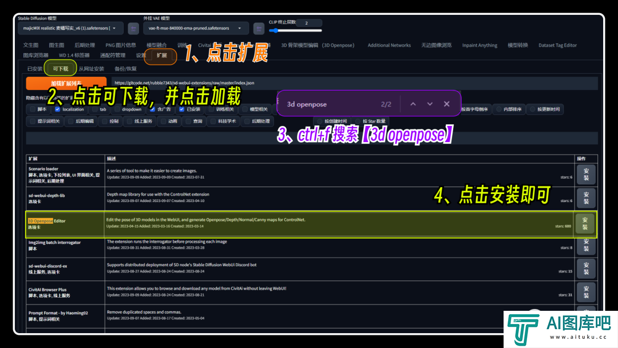
Task: Toggle the 提示词相关 filter checkbox
Action: [x=33, y=121]
